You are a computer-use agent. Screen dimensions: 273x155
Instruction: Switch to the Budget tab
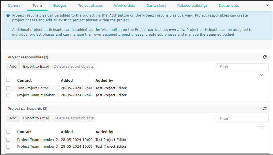tap(60, 6)
